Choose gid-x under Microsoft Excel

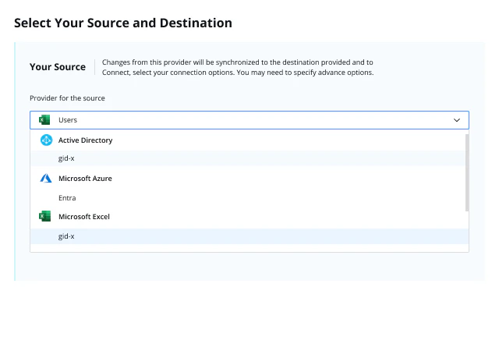249,236
